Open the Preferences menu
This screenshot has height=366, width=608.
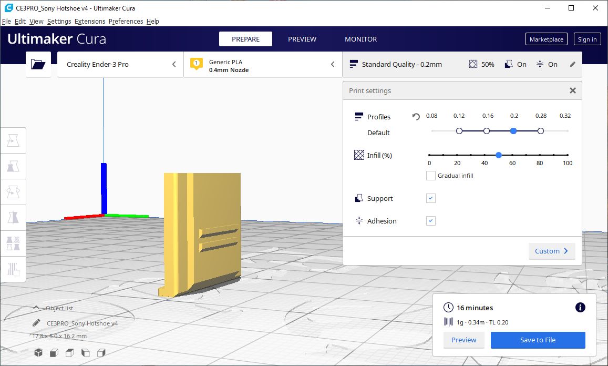(126, 22)
